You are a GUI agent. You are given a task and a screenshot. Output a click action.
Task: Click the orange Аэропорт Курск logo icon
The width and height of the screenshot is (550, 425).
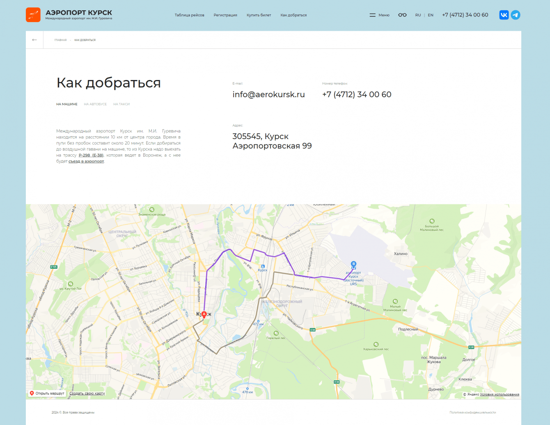[x=33, y=15]
